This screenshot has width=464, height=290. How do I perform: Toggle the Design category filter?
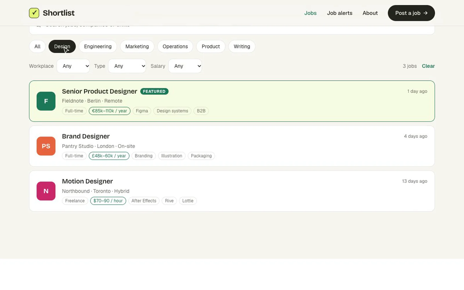point(62,46)
